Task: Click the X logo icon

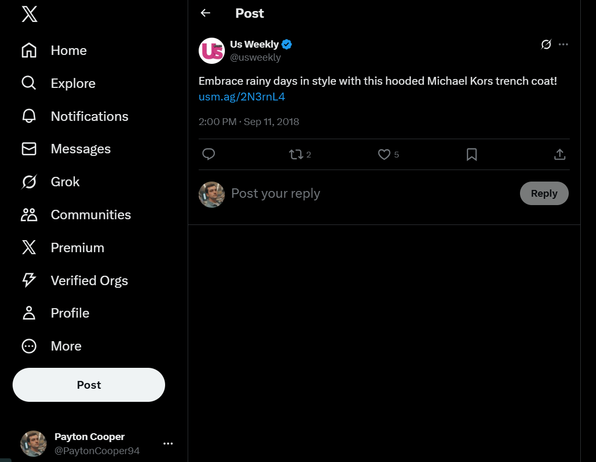Action: (29, 15)
